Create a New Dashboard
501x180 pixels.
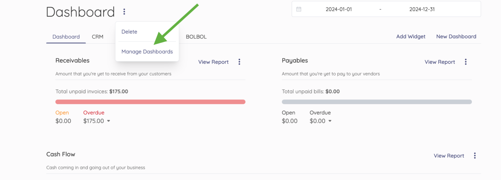click(x=456, y=36)
